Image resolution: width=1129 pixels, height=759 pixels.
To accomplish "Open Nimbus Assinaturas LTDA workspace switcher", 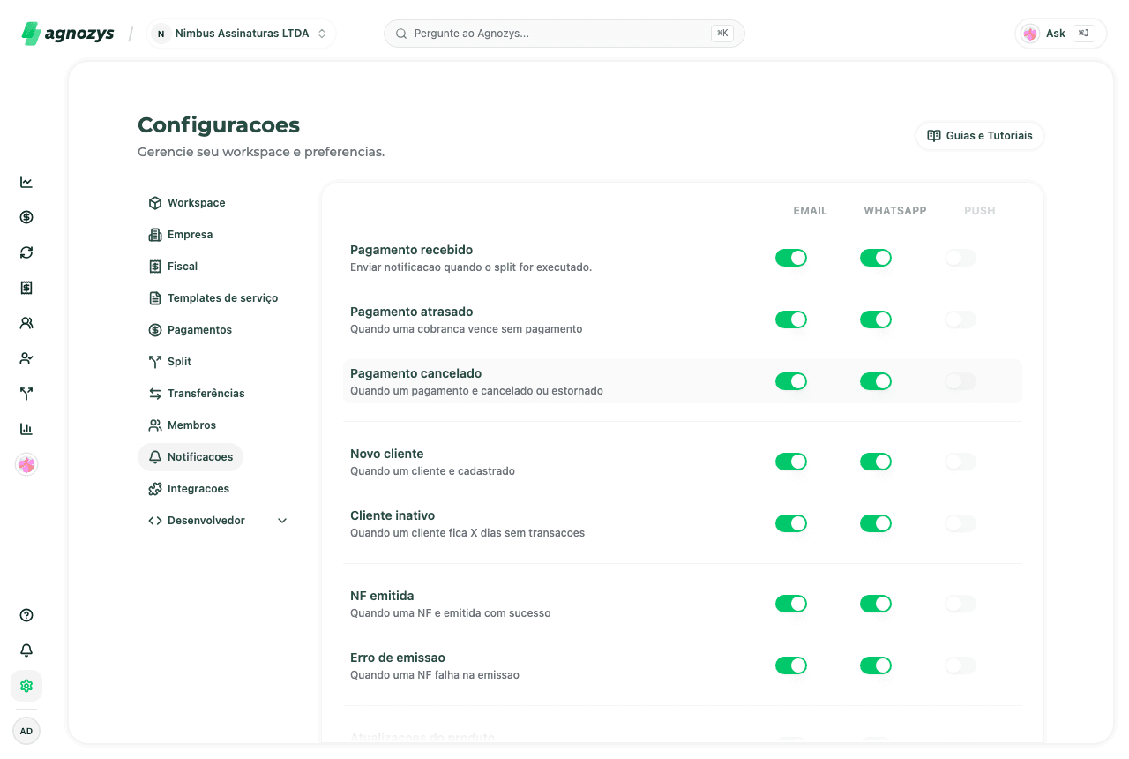I will click(x=241, y=34).
